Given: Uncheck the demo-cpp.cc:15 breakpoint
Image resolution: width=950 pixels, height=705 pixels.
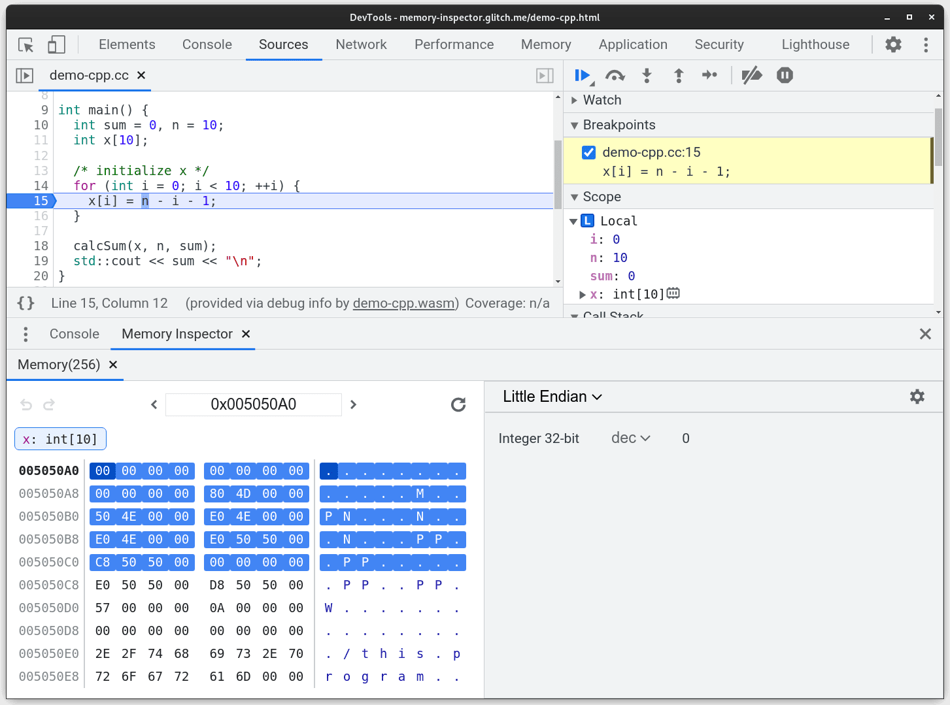Looking at the screenshot, I should point(588,152).
